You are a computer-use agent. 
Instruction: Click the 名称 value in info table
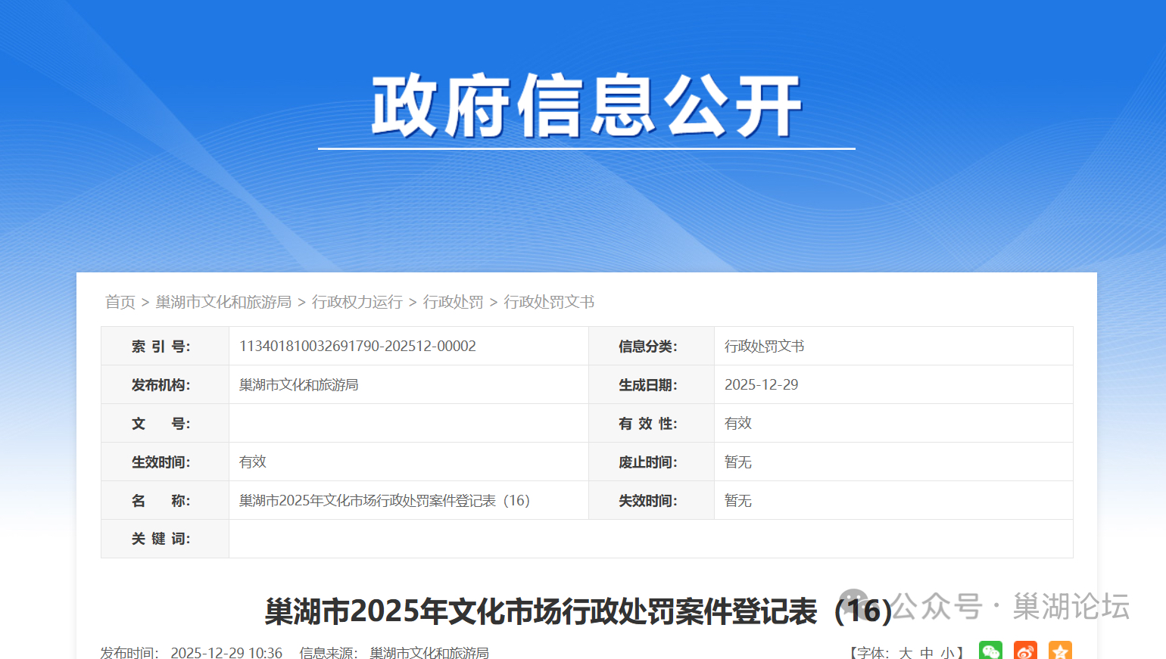click(x=384, y=500)
